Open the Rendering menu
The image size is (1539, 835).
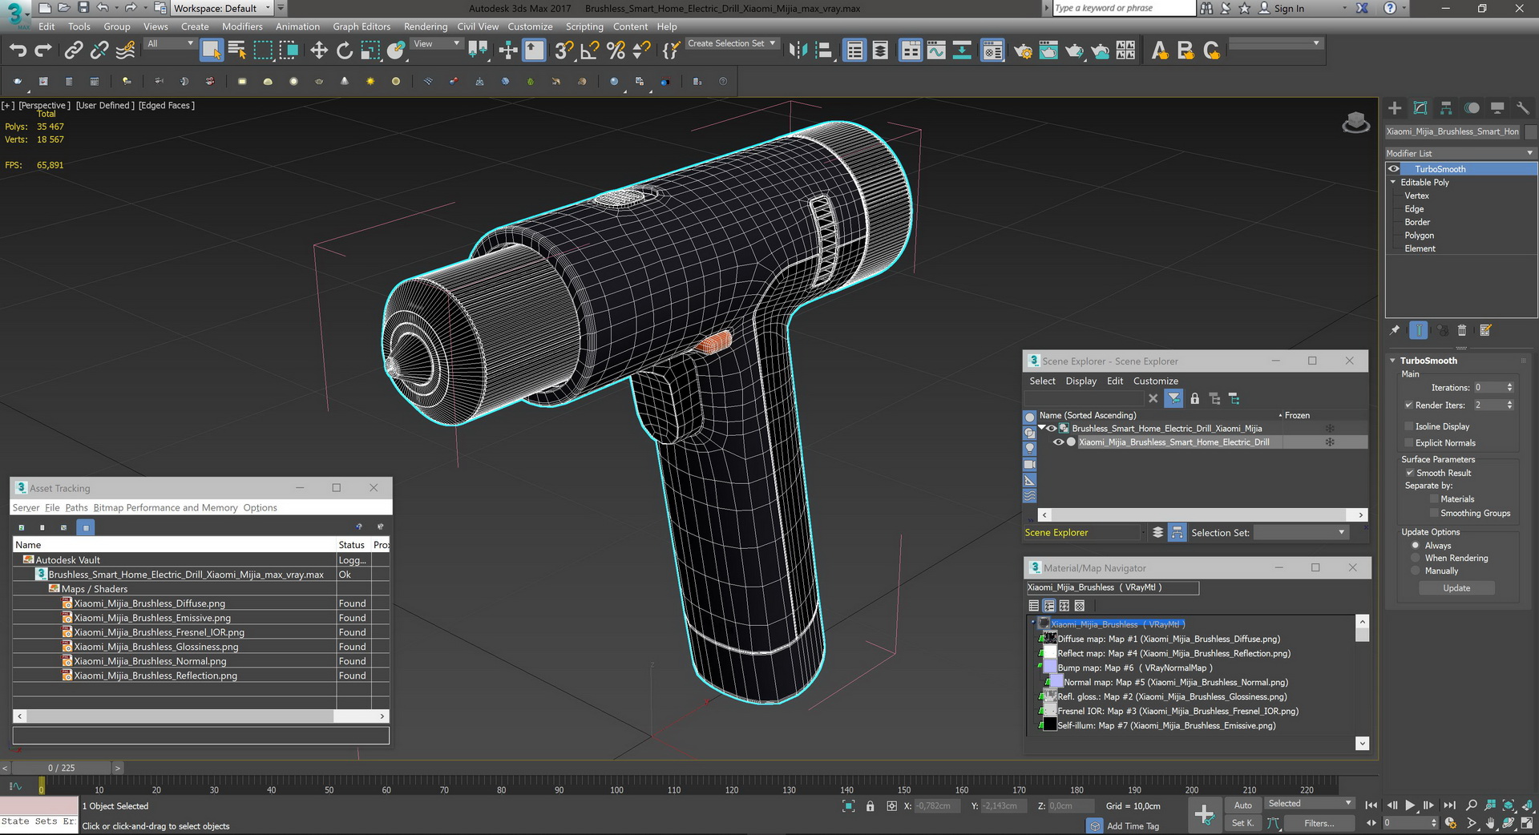point(426,26)
